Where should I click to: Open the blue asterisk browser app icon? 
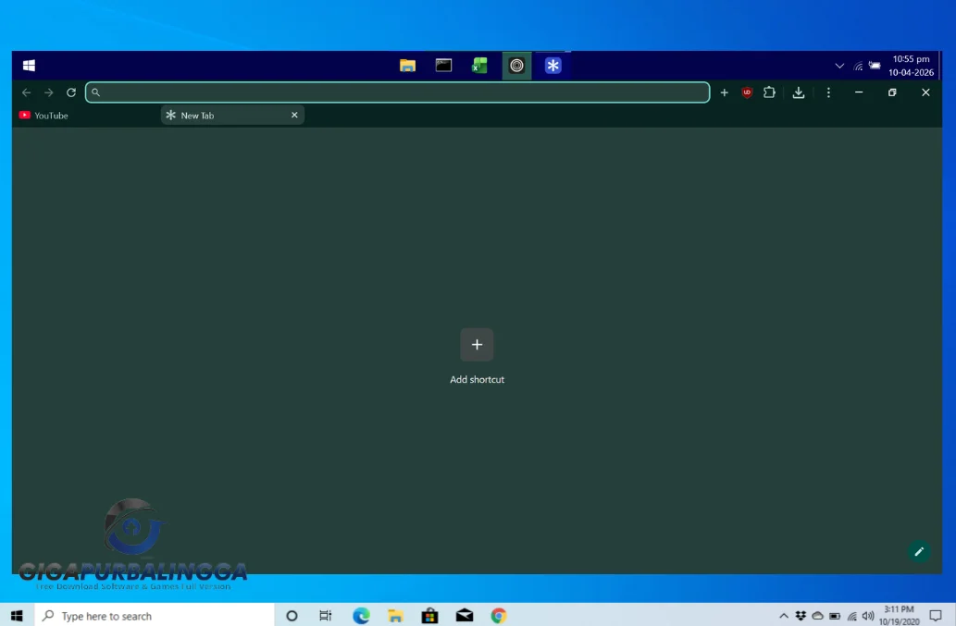(553, 65)
